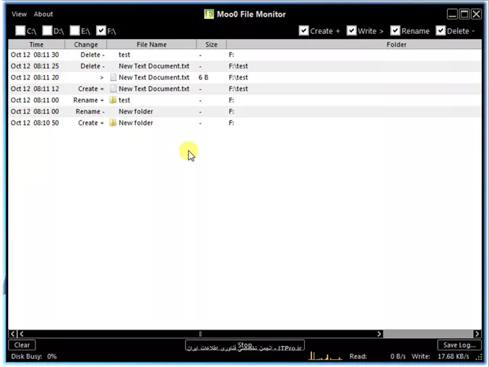The width and height of the screenshot is (489, 367).
Task: Click the 'Rename +' change cell
Action: [x=89, y=100]
